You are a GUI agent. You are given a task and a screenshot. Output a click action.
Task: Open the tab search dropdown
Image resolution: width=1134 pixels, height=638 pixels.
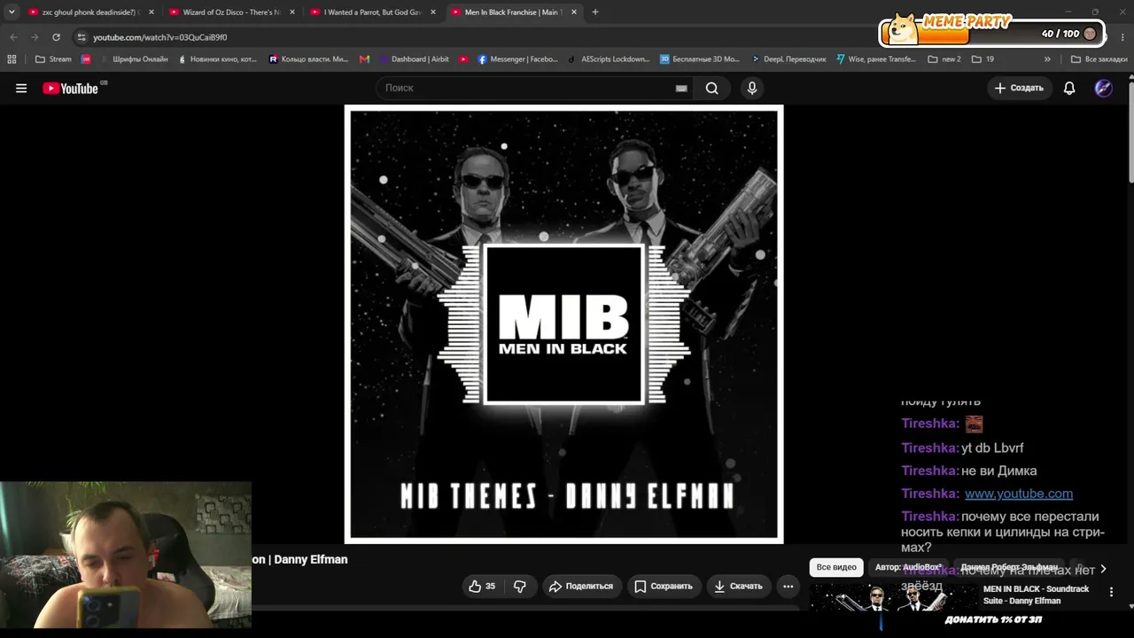tap(12, 12)
